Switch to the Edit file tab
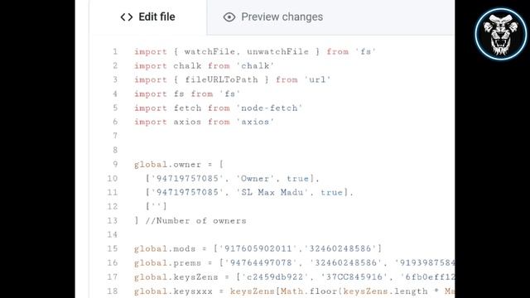Screen dimensions: 530x298 click(x=147, y=17)
